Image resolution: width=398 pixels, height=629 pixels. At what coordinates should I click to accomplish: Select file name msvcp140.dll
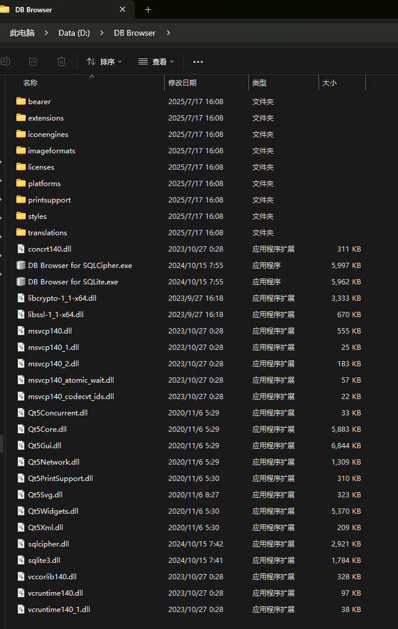tap(50, 331)
